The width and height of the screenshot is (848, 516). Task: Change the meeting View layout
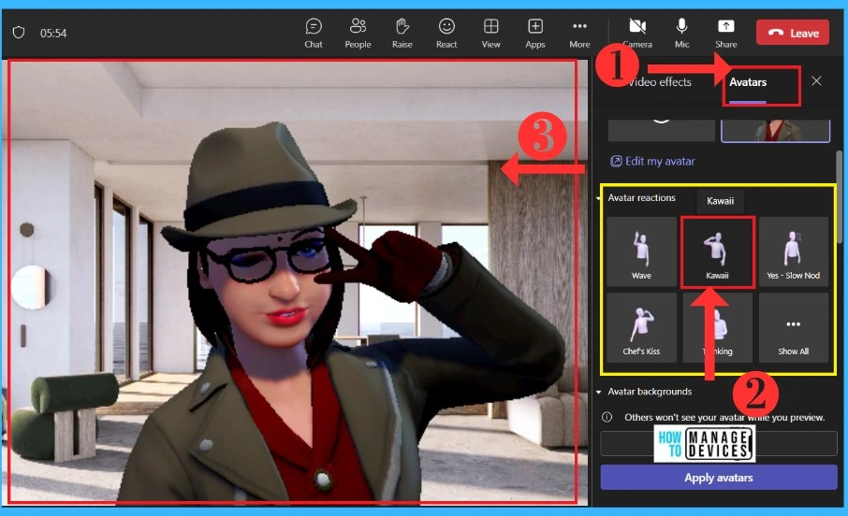pyautogui.click(x=490, y=32)
